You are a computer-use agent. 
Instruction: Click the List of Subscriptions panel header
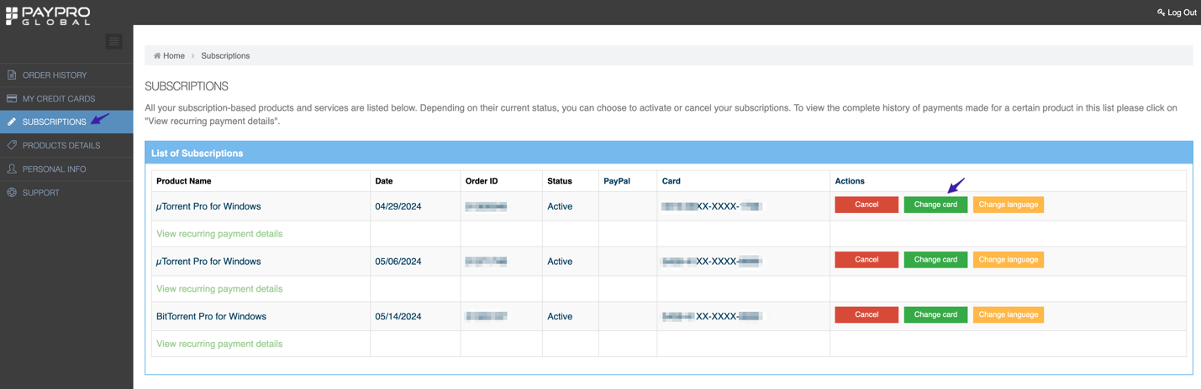(x=669, y=153)
